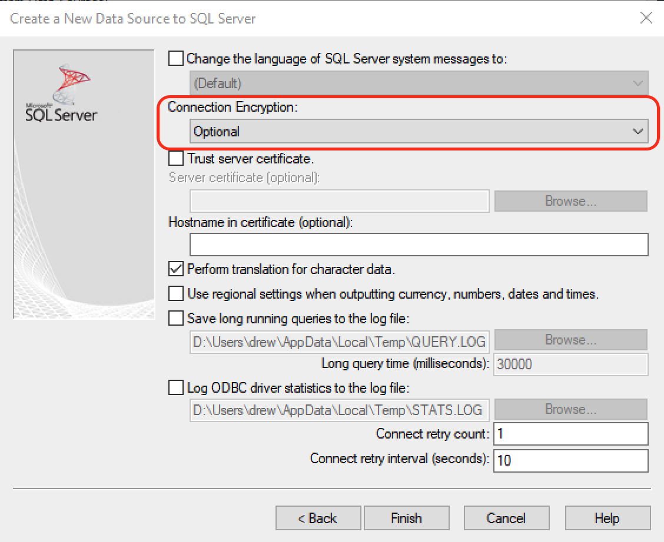Image resolution: width=664 pixels, height=542 pixels.
Task: Click Browse next to QUERY.LOG path
Action: (x=570, y=340)
